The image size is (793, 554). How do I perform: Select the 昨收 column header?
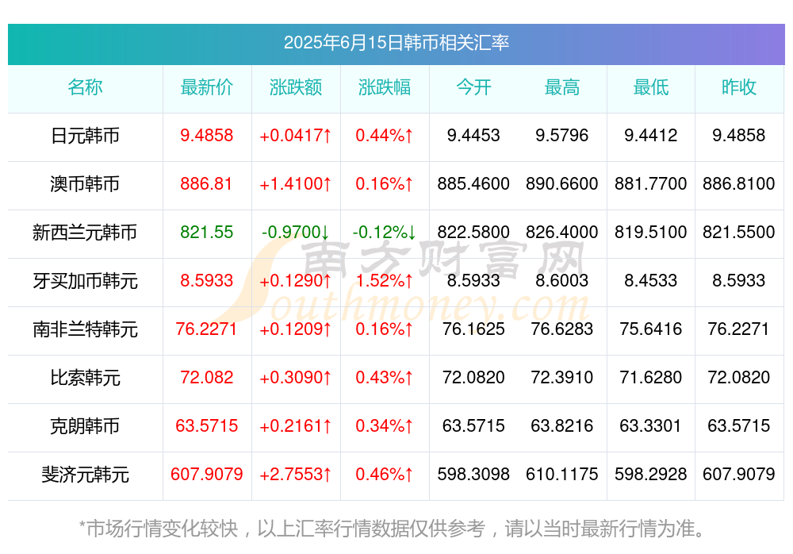pyautogui.click(x=739, y=87)
